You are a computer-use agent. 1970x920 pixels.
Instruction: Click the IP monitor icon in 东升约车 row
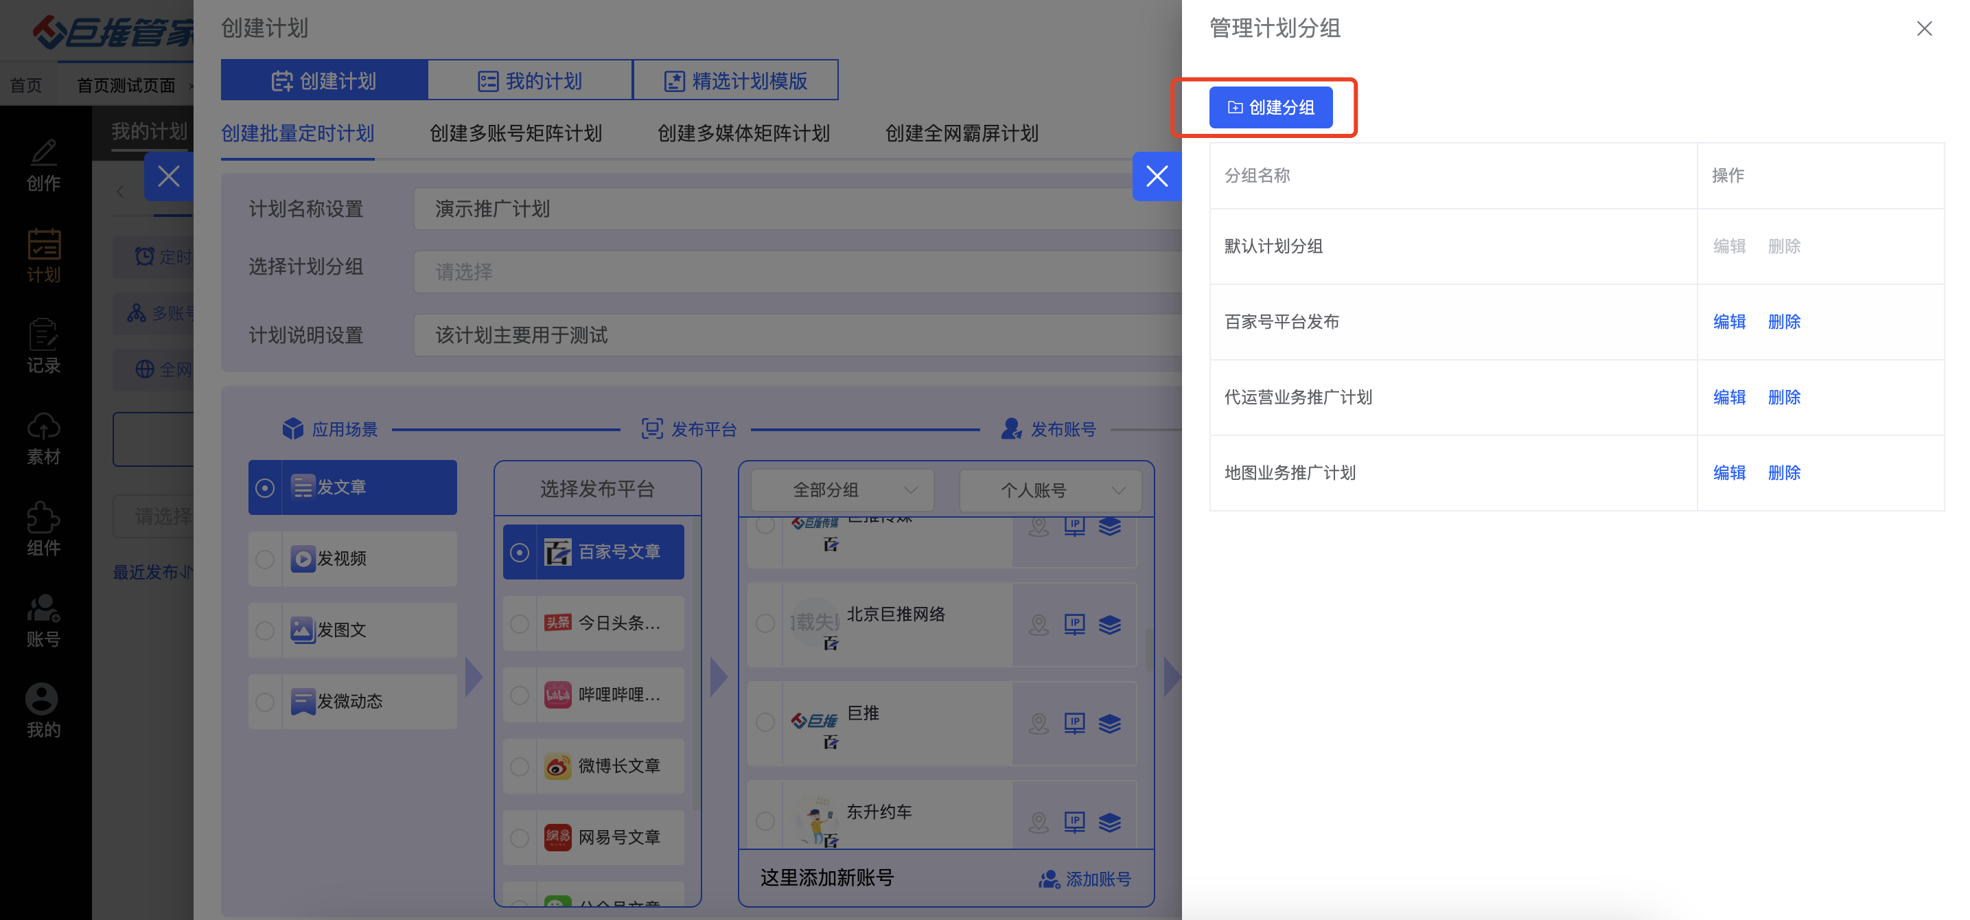pyautogui.click(x=1074, y=822)
